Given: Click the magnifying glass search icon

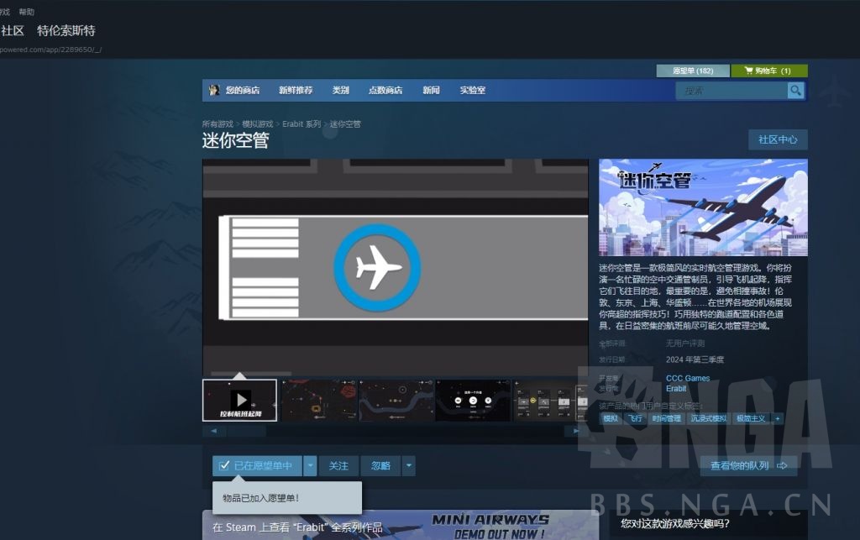Looking at the screenshot, I should pyautogui.click(x=795, y=90).
